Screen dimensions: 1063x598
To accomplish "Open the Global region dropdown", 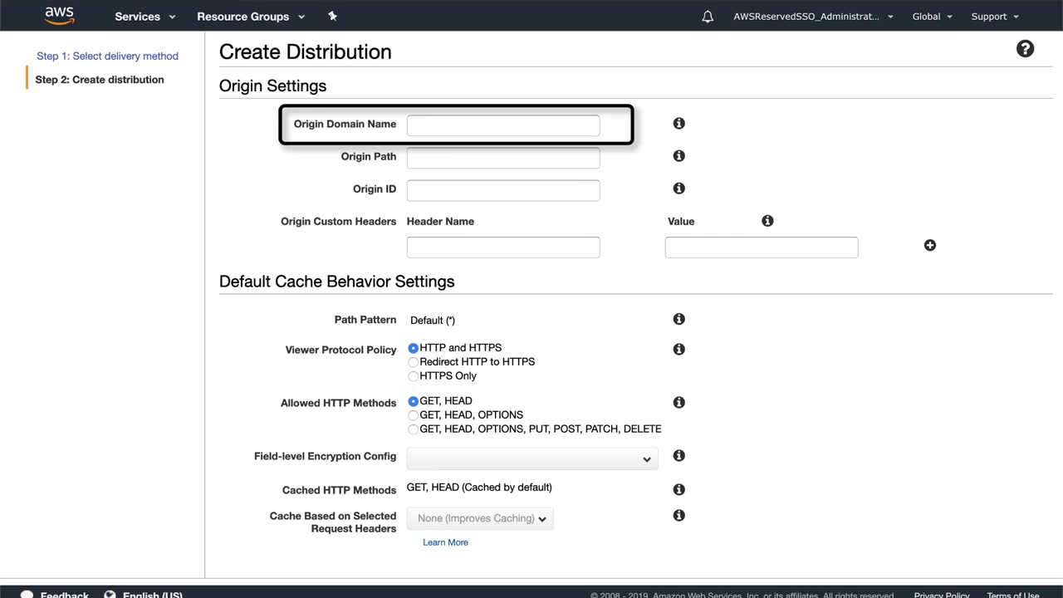I will coord(932,17).
